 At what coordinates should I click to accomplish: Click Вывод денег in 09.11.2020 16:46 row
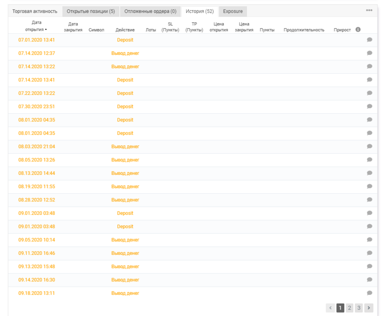[x=125, y=253]
